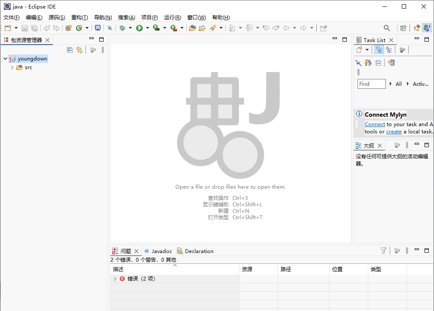This screenshot has width=434, height=311.
Task: Click the New Java Class icon
Action: (x=79, y=28)
